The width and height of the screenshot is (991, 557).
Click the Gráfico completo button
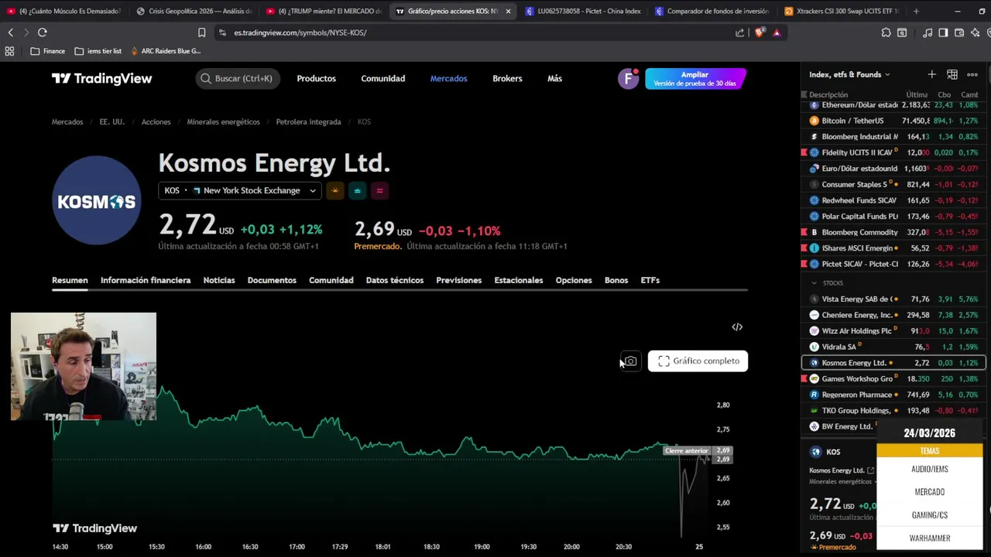click(698, 361)
